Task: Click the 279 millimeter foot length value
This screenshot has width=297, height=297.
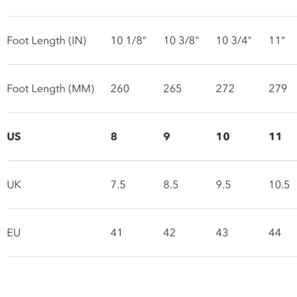Action: tap(278, 89)
